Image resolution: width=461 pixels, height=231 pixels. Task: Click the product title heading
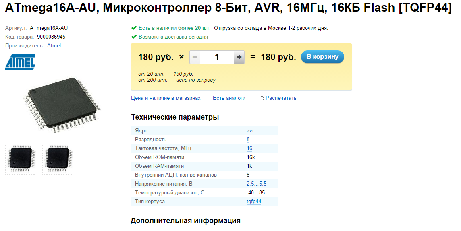point(228,8)
